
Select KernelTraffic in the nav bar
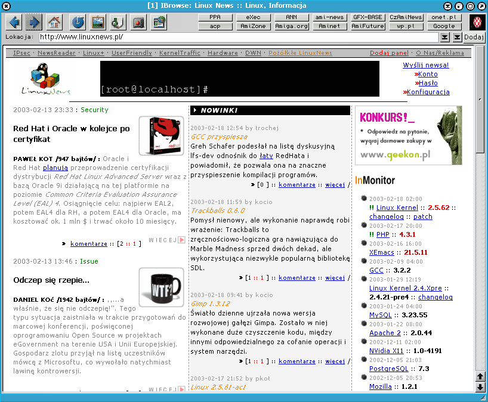[x=180, y=53]
